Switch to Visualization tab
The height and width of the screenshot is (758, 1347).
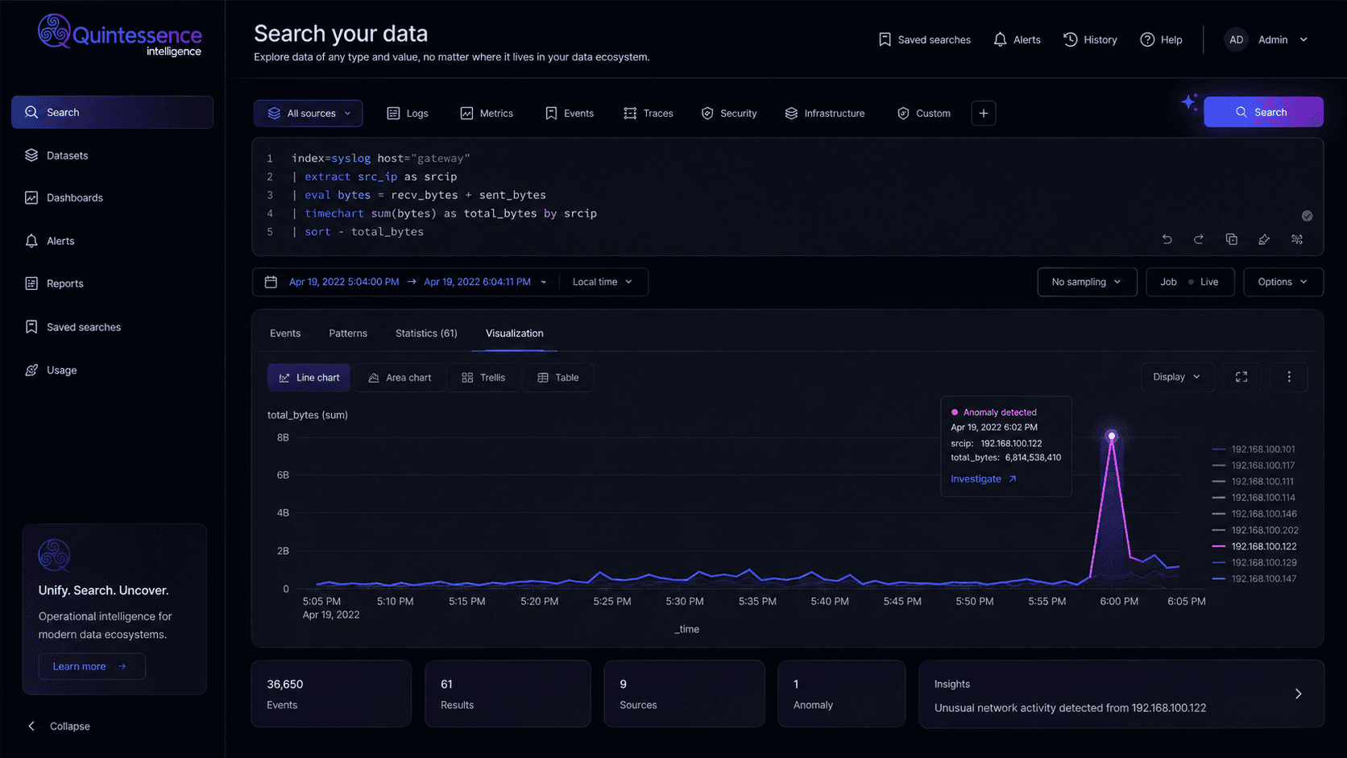(x=514, y=333)
